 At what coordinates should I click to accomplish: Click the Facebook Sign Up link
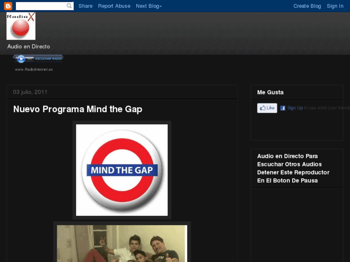295,108
